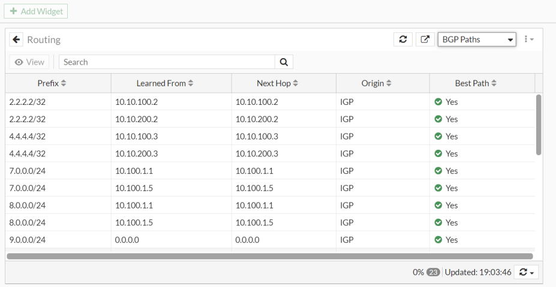Click the Add Widget button
The width and height of the screenshot is (556, 287).
pos(36,11)
